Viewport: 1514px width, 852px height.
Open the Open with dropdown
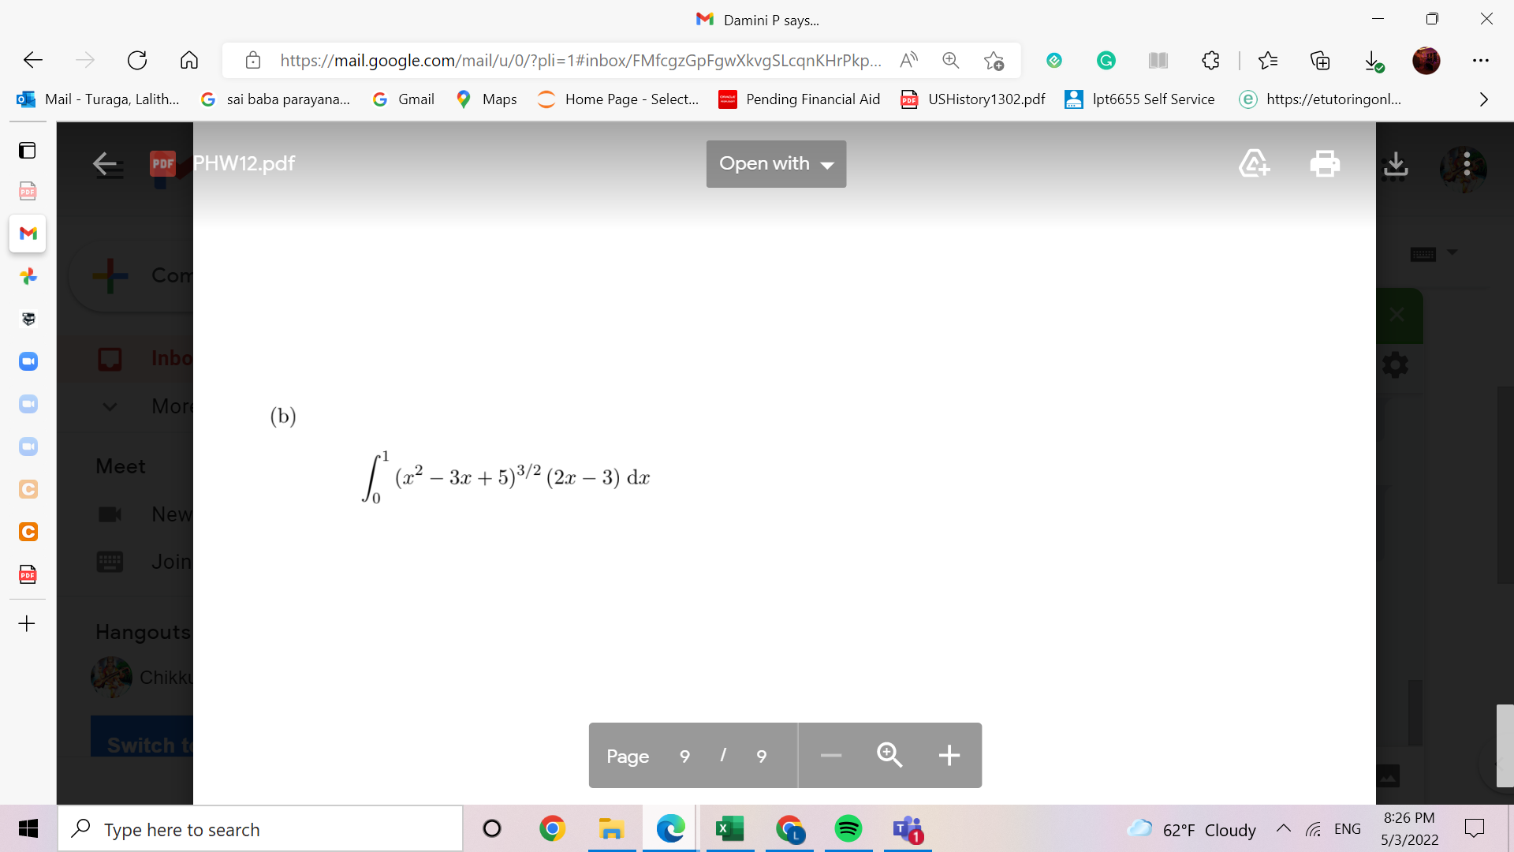point(776,163)
